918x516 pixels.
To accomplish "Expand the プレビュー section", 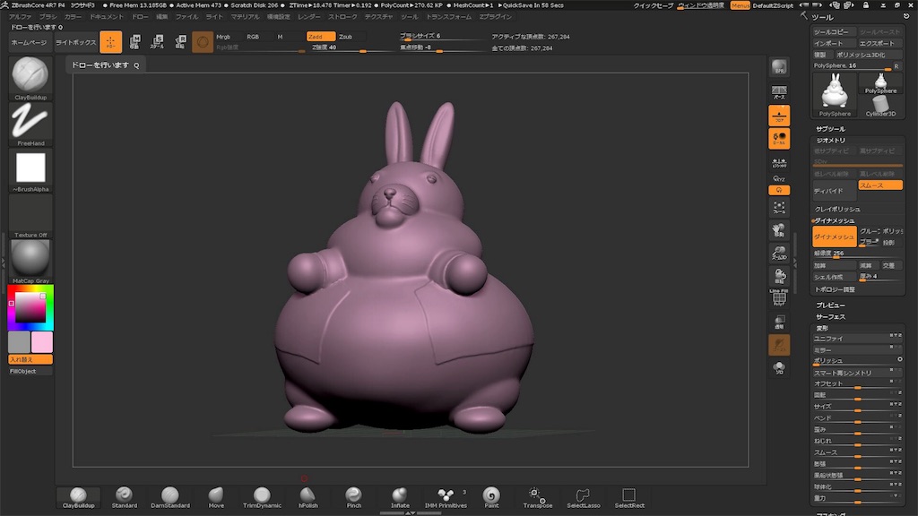I will point(830,305).
